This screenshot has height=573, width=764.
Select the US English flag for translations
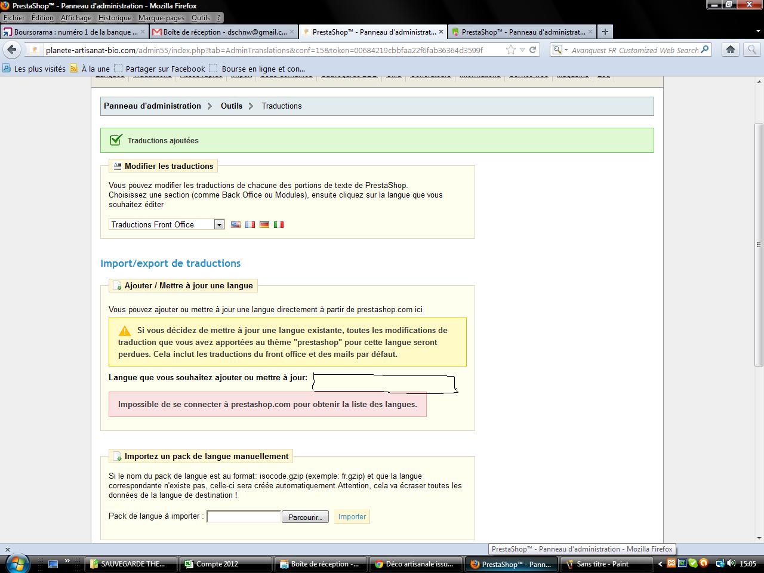point(236,224)
